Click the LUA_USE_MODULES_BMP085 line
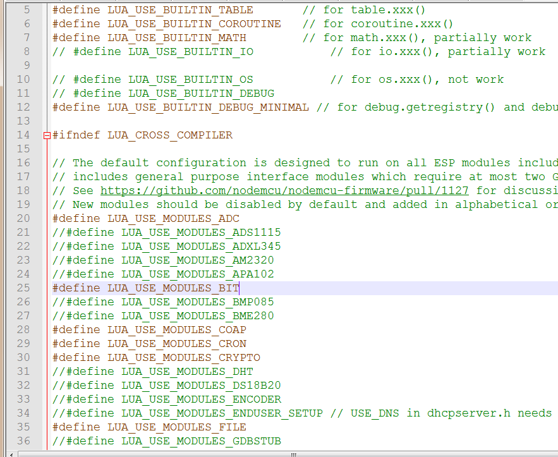 click(x=163, y=302)
